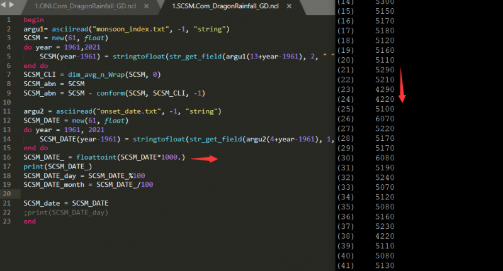Place cursor on the 'begin' keyword
Viewport: 503px width, 271px height.
pos(33,20)
